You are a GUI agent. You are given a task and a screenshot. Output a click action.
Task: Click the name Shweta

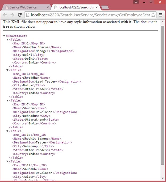click(28, 108)
